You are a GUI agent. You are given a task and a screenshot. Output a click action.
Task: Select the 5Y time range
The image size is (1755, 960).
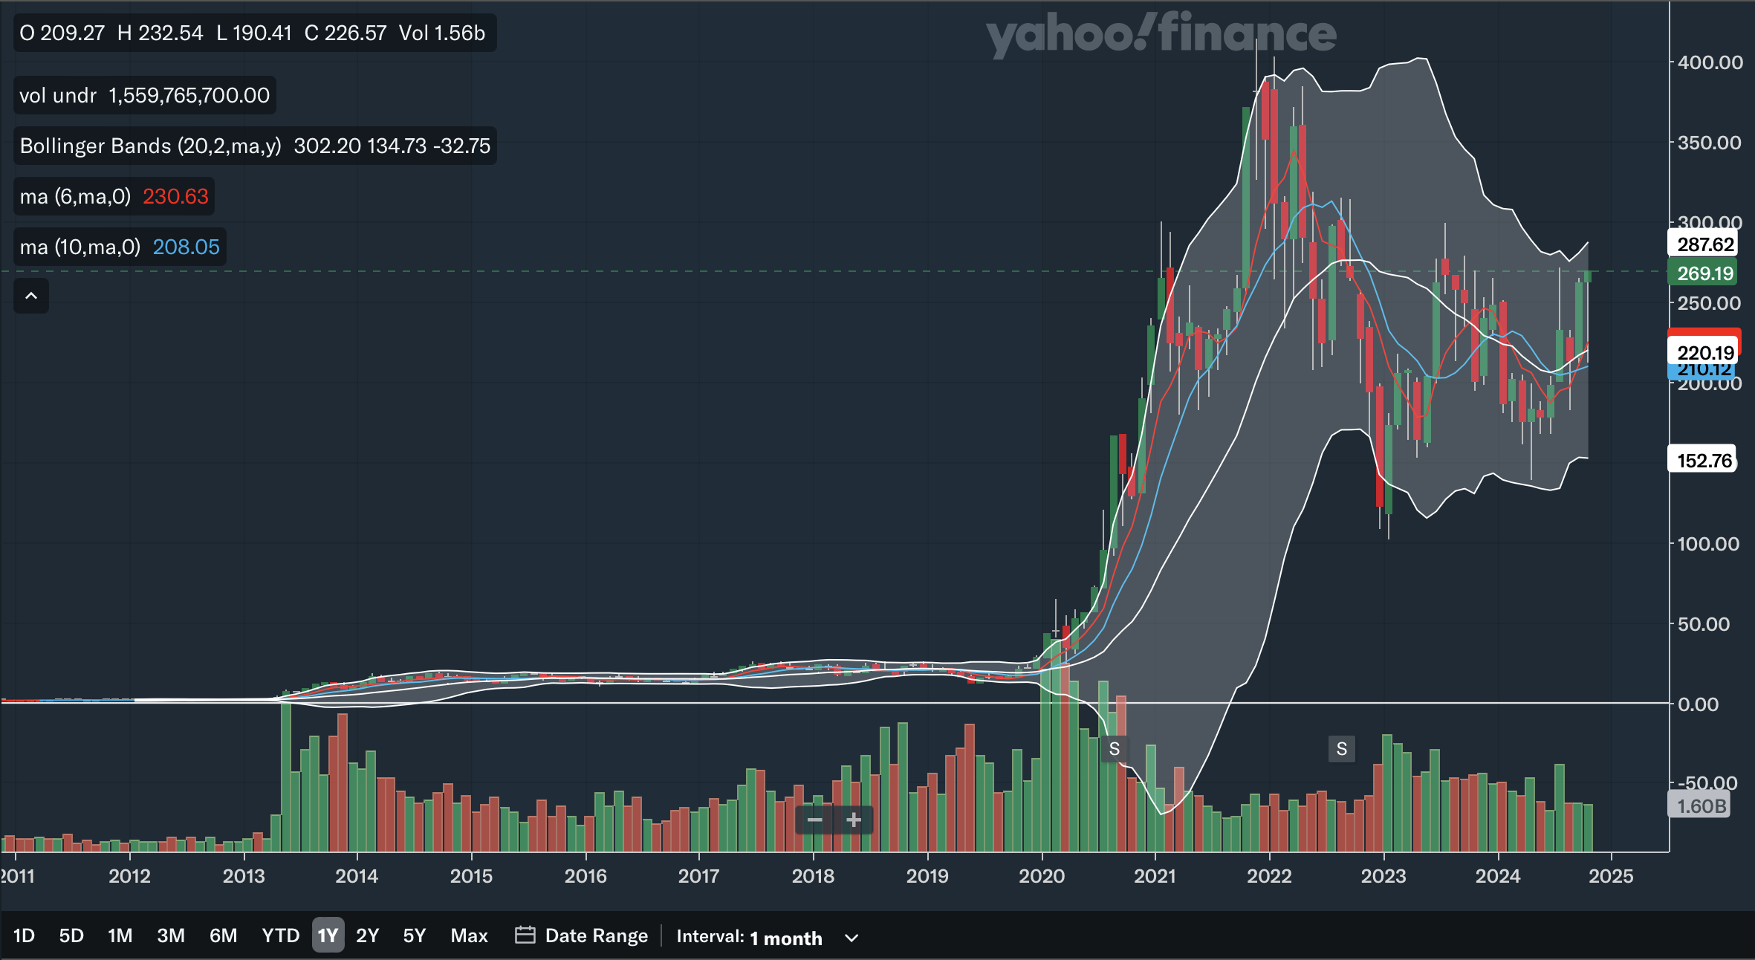point(414,935)
